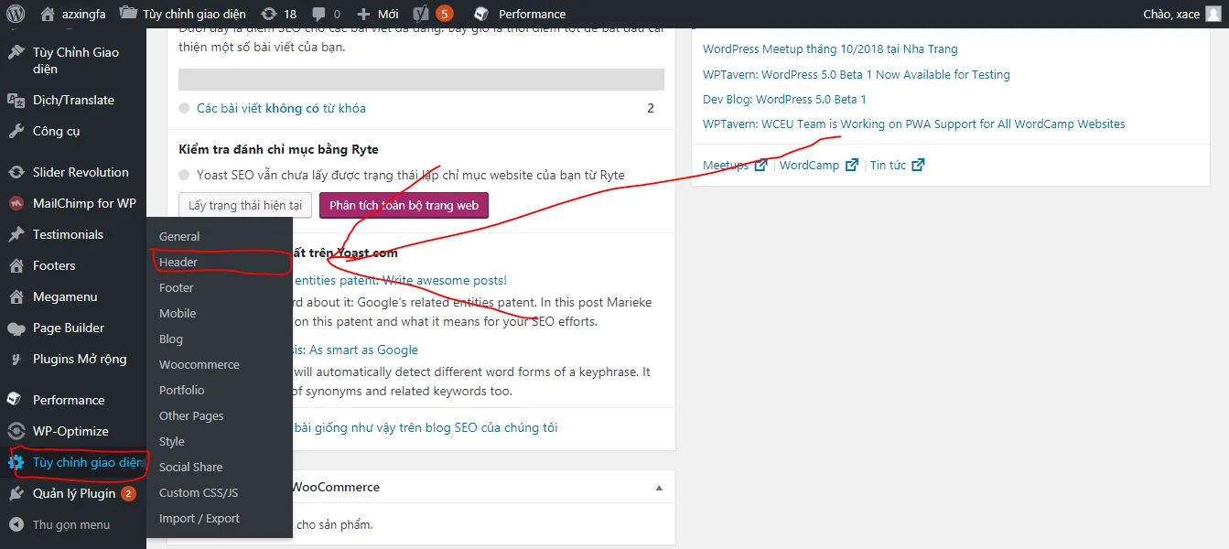Image resolution: width=1229 pixels, height=549 pixels.
Task: Open link Các bài viết không có từ khóa
Action: pos(281,108)
